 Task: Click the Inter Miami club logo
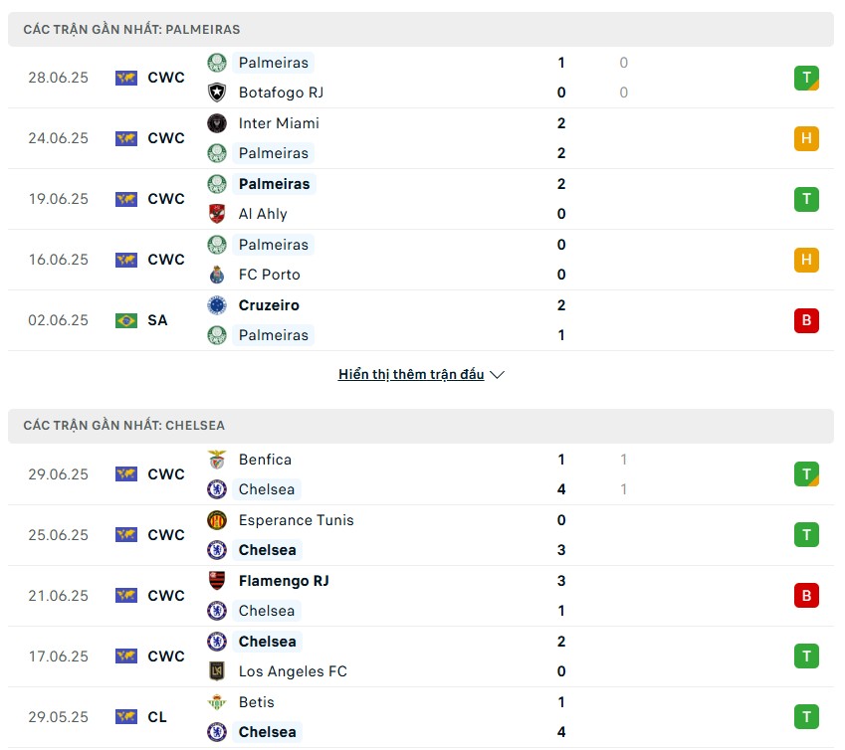click(217, 123)
